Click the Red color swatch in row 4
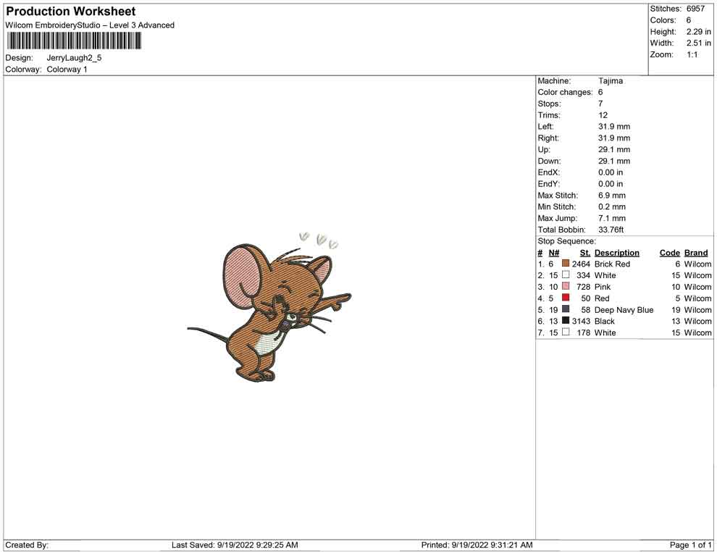The width and height of the screenshot is (717, 552). (566, 298)
